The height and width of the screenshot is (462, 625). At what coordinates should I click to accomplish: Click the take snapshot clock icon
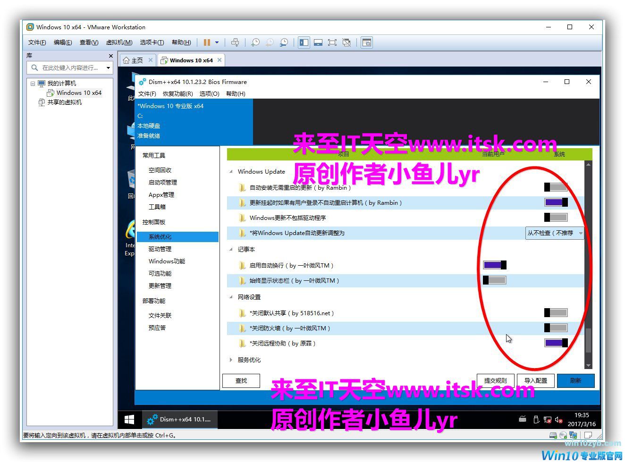click(255, 42)
